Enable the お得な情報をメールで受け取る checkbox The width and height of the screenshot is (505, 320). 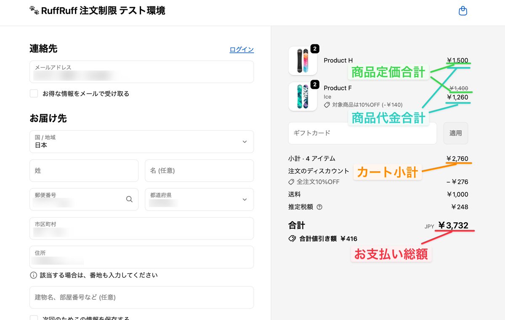tap(34, 93)
